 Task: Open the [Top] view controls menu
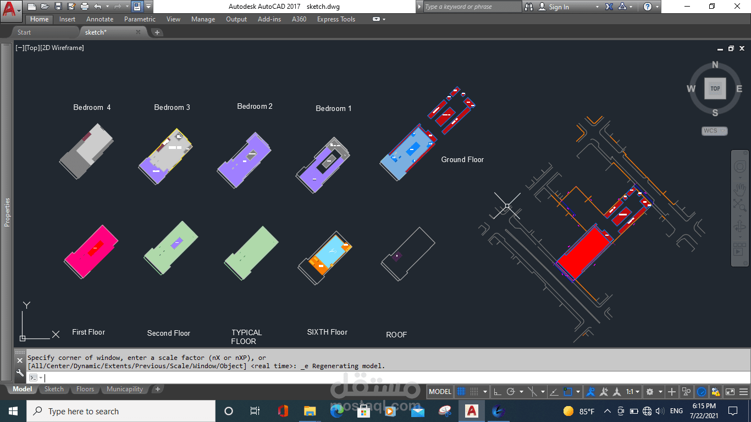[32, 48]
